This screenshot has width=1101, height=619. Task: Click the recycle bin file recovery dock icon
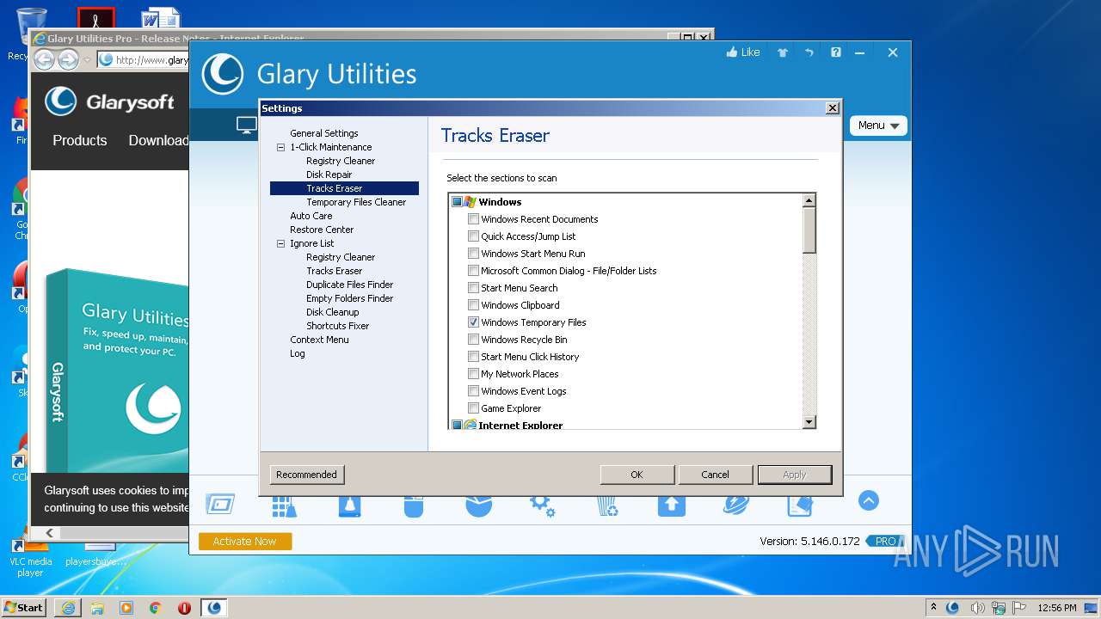[607, 505]
